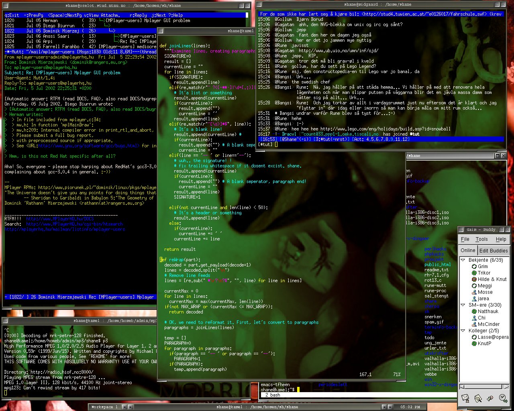
Task: Click the icon beside Hilde & Knut
Action: tap(474, 279)
